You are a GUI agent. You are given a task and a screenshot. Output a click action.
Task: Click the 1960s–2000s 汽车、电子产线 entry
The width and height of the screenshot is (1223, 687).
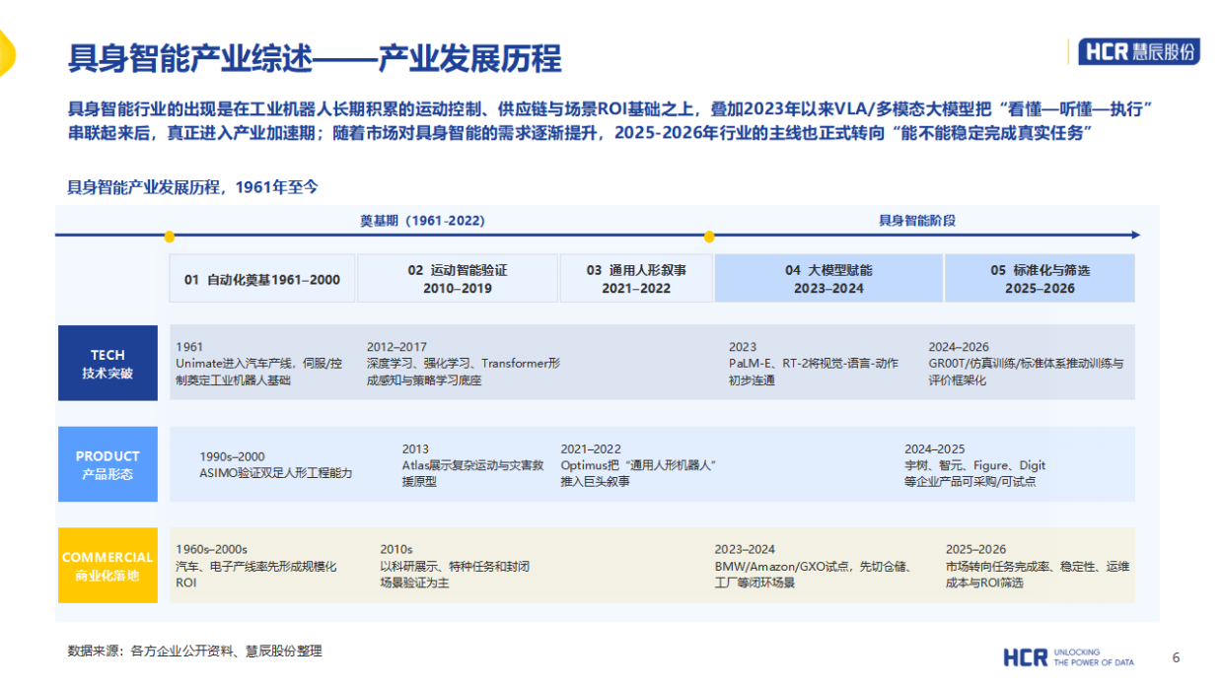(255, 566)
